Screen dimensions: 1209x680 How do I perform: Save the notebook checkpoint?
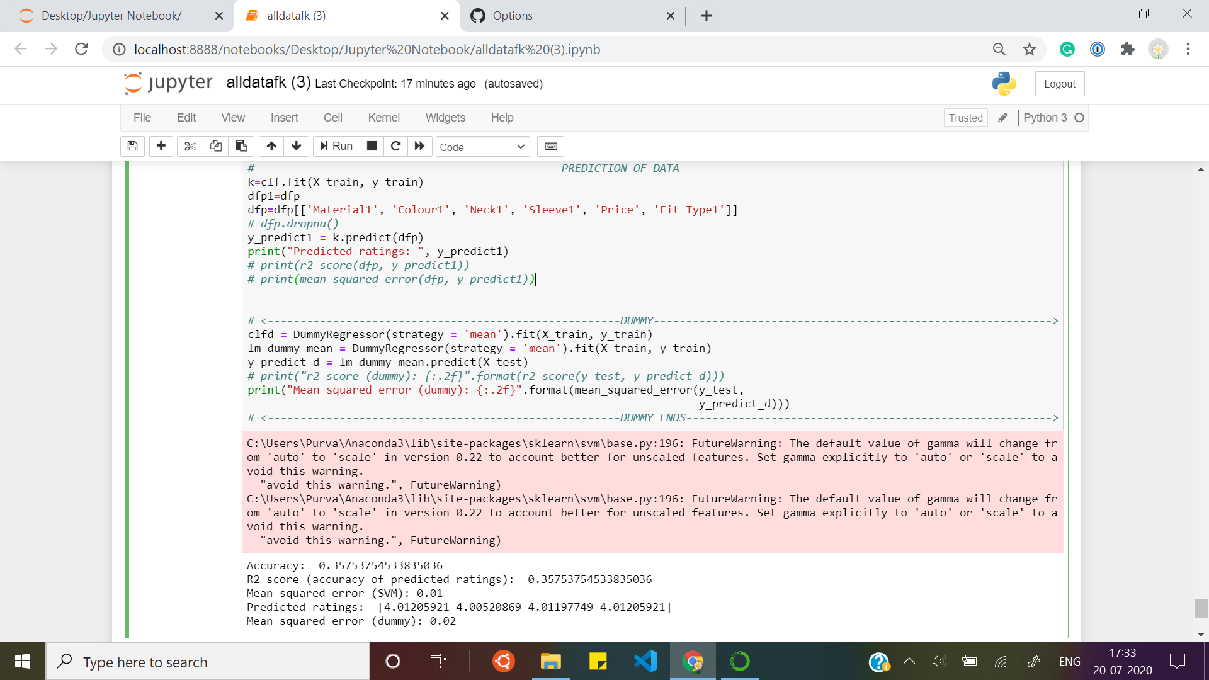[132, 146]
